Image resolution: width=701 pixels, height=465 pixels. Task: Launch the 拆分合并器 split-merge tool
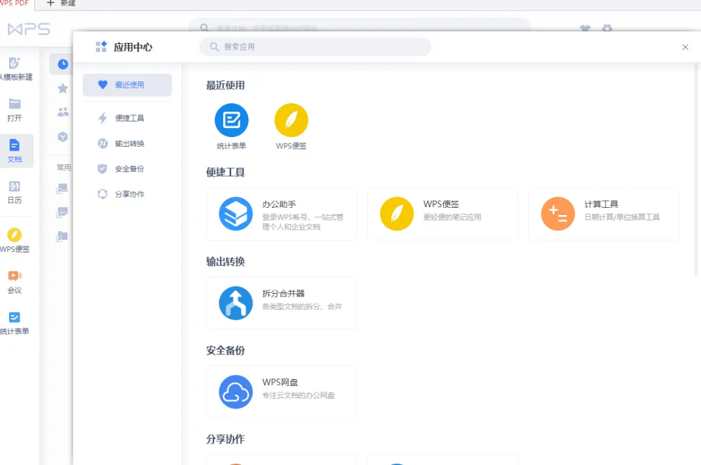[x=282, y=303]
